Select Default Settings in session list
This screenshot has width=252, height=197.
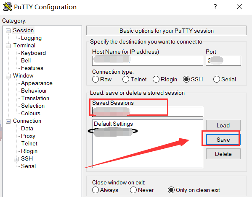click(x=113, y=124)
